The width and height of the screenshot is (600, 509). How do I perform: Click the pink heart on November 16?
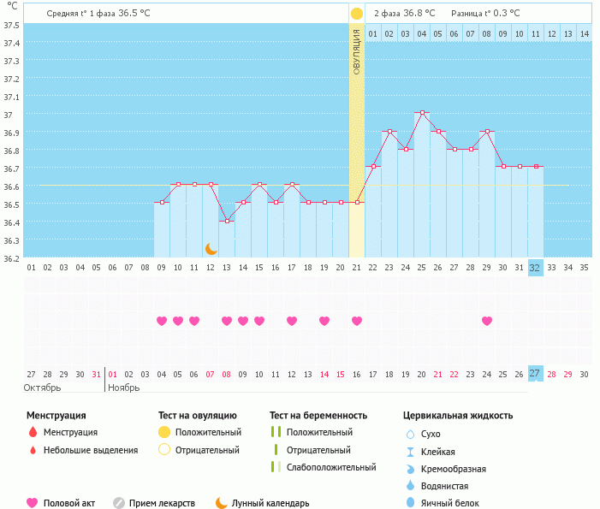tap(356, 321)
